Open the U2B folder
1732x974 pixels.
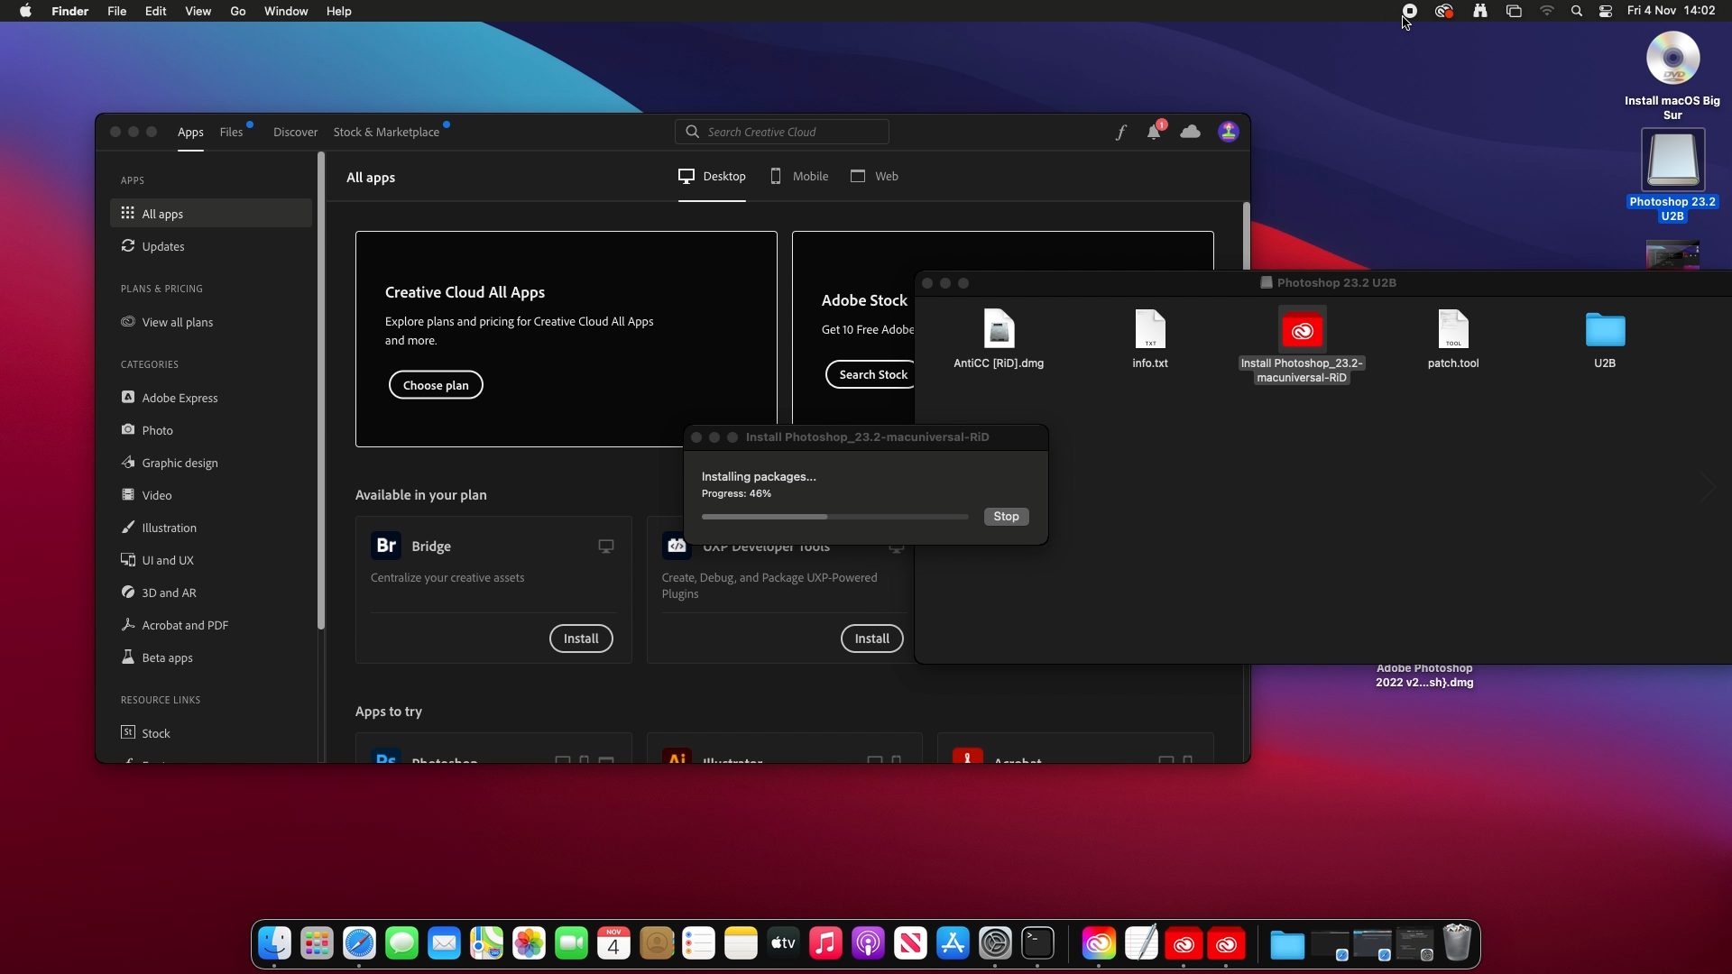tap(1604, 339)
